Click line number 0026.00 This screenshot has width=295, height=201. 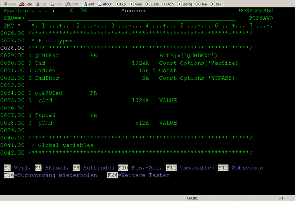pos(12,33)
